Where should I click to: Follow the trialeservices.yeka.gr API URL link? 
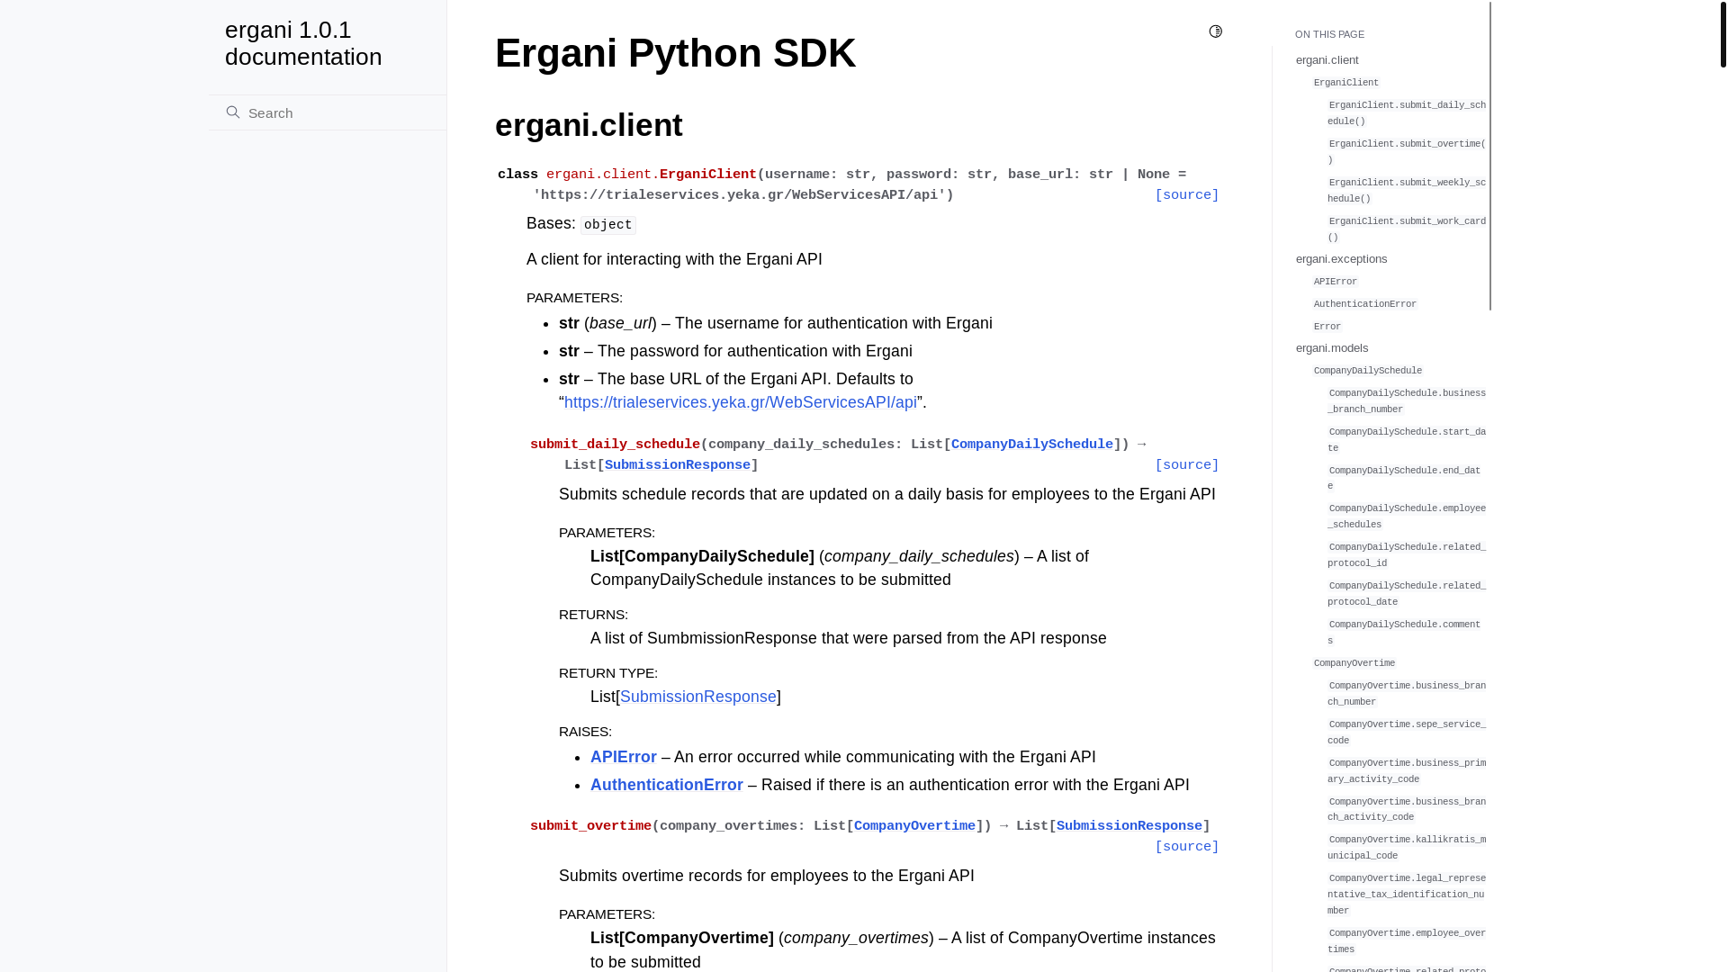(741, 402)
